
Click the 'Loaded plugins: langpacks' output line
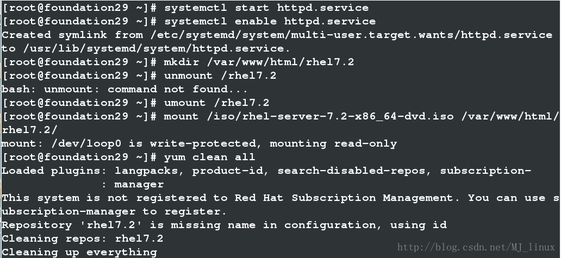pos(266,171)
